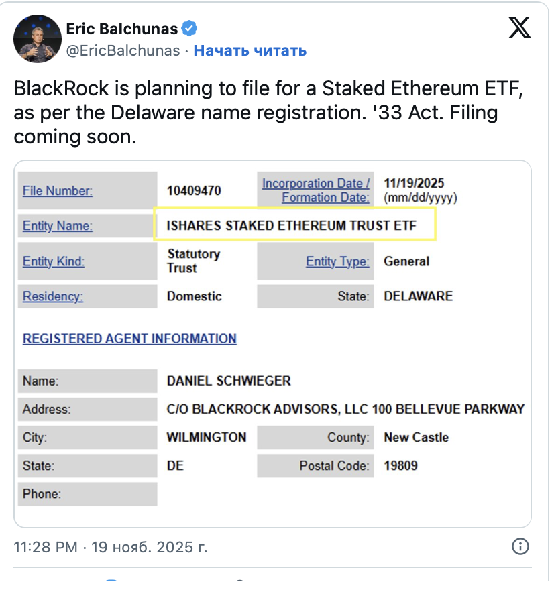This screenshot has width=550, height=590.
Task: Click the X logo icon
Action: 520,27
